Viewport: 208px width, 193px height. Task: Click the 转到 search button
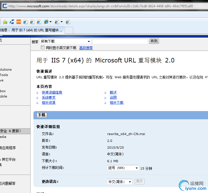[154, 41]
